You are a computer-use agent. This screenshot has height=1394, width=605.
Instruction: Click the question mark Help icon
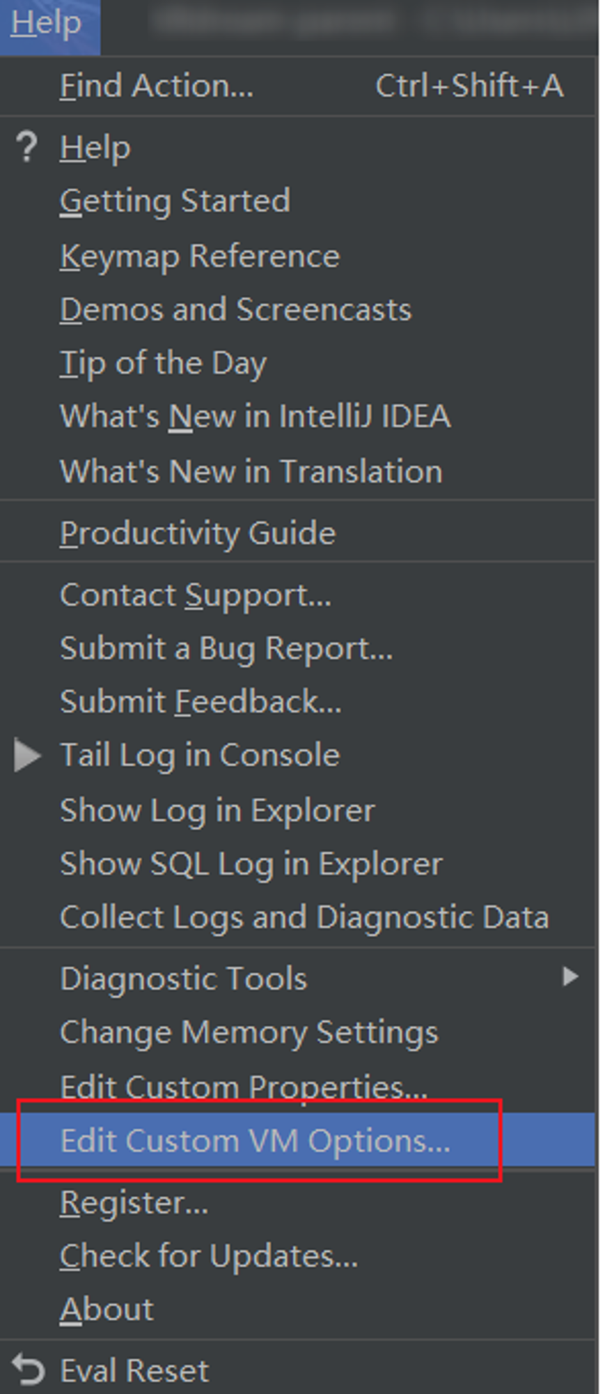[26, 147]
